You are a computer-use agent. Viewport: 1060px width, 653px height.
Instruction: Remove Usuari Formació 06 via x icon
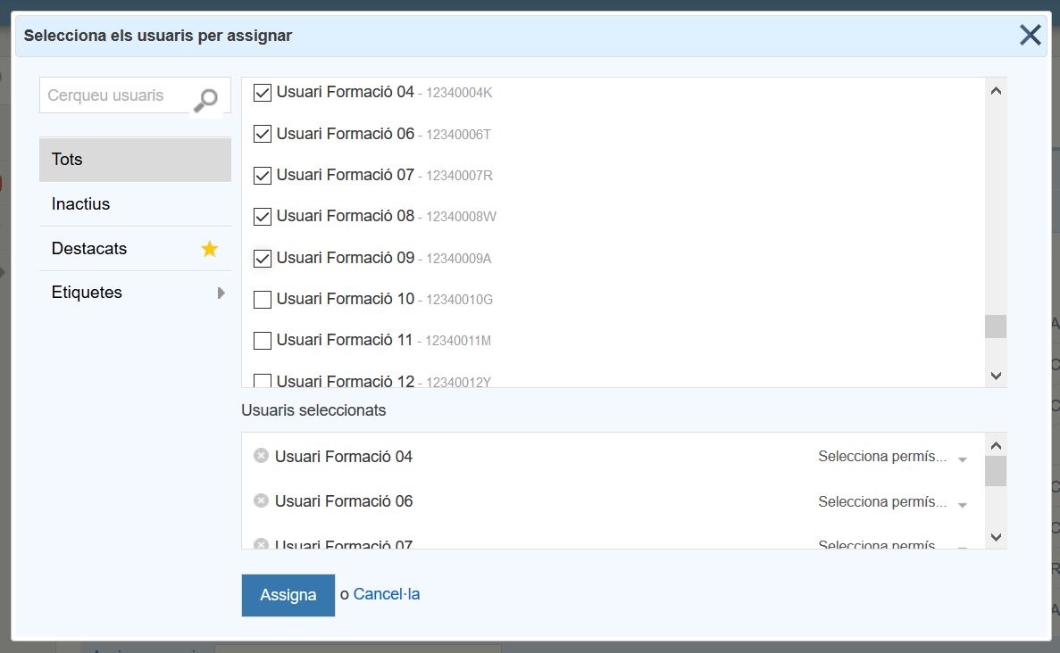pyautogui.click(x=261, y=500)
